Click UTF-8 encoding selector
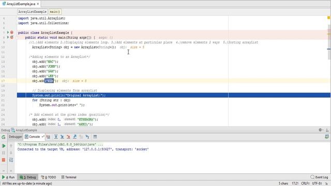Viewport: 331px width, 186px height. tap(317, 183)
